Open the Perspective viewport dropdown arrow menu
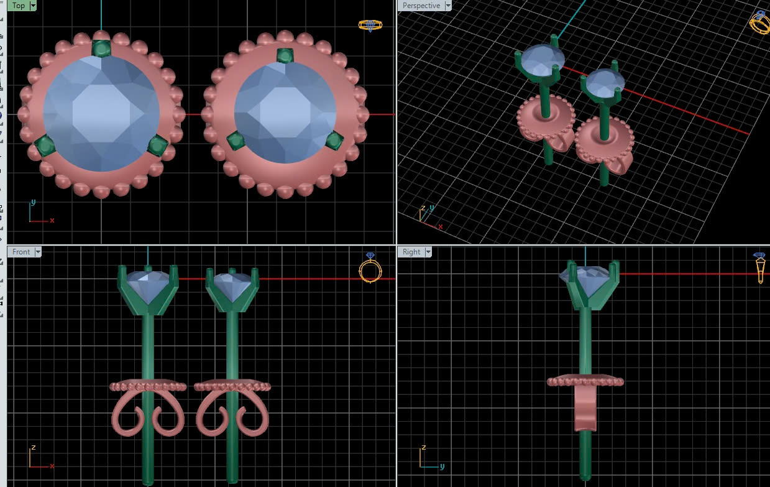The image size is (770, 487). tap(447, 6)
